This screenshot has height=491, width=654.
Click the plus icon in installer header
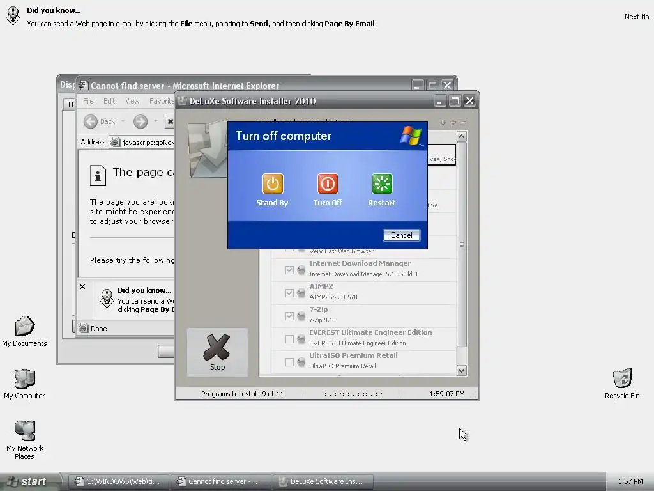[453, 122]
